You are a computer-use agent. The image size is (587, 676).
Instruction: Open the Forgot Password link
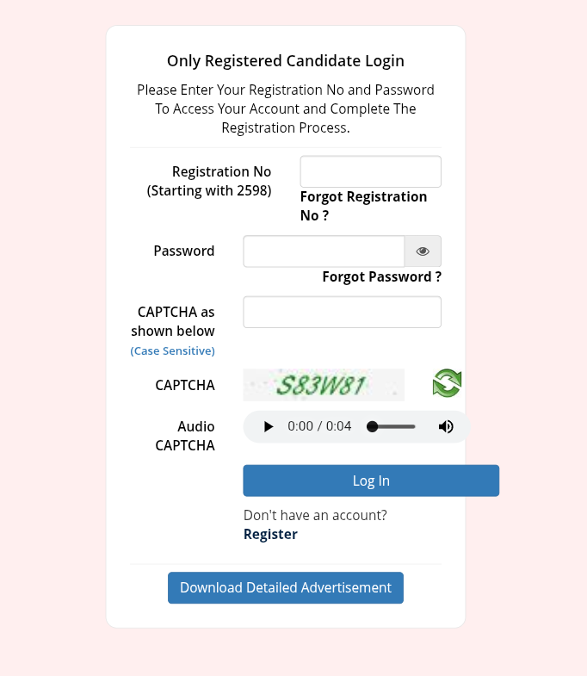click(x=381, y=276)
